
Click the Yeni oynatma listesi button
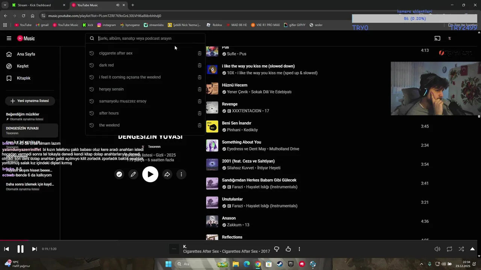pos(30,101)
